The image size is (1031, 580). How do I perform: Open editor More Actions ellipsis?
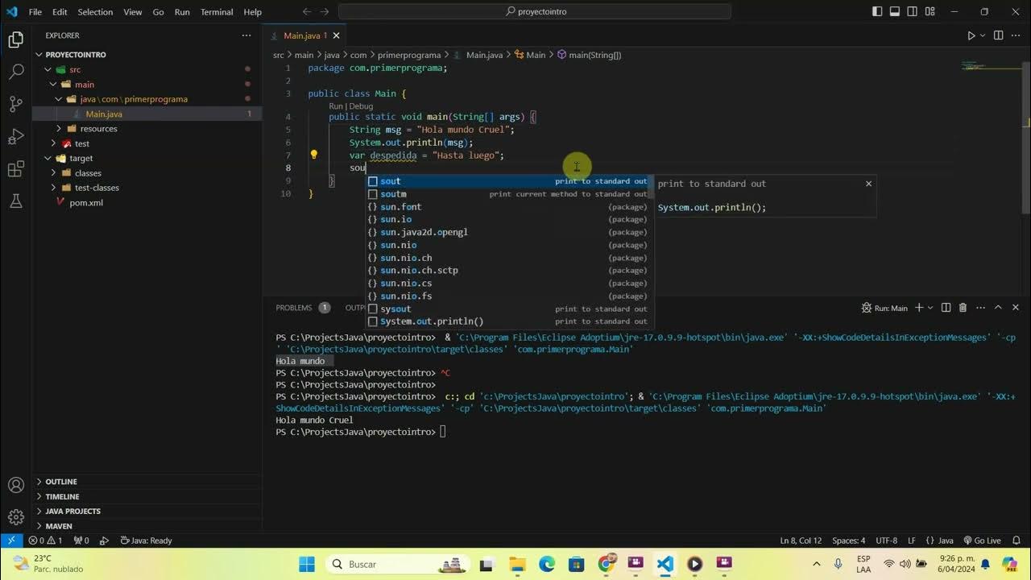[1016, 35]
